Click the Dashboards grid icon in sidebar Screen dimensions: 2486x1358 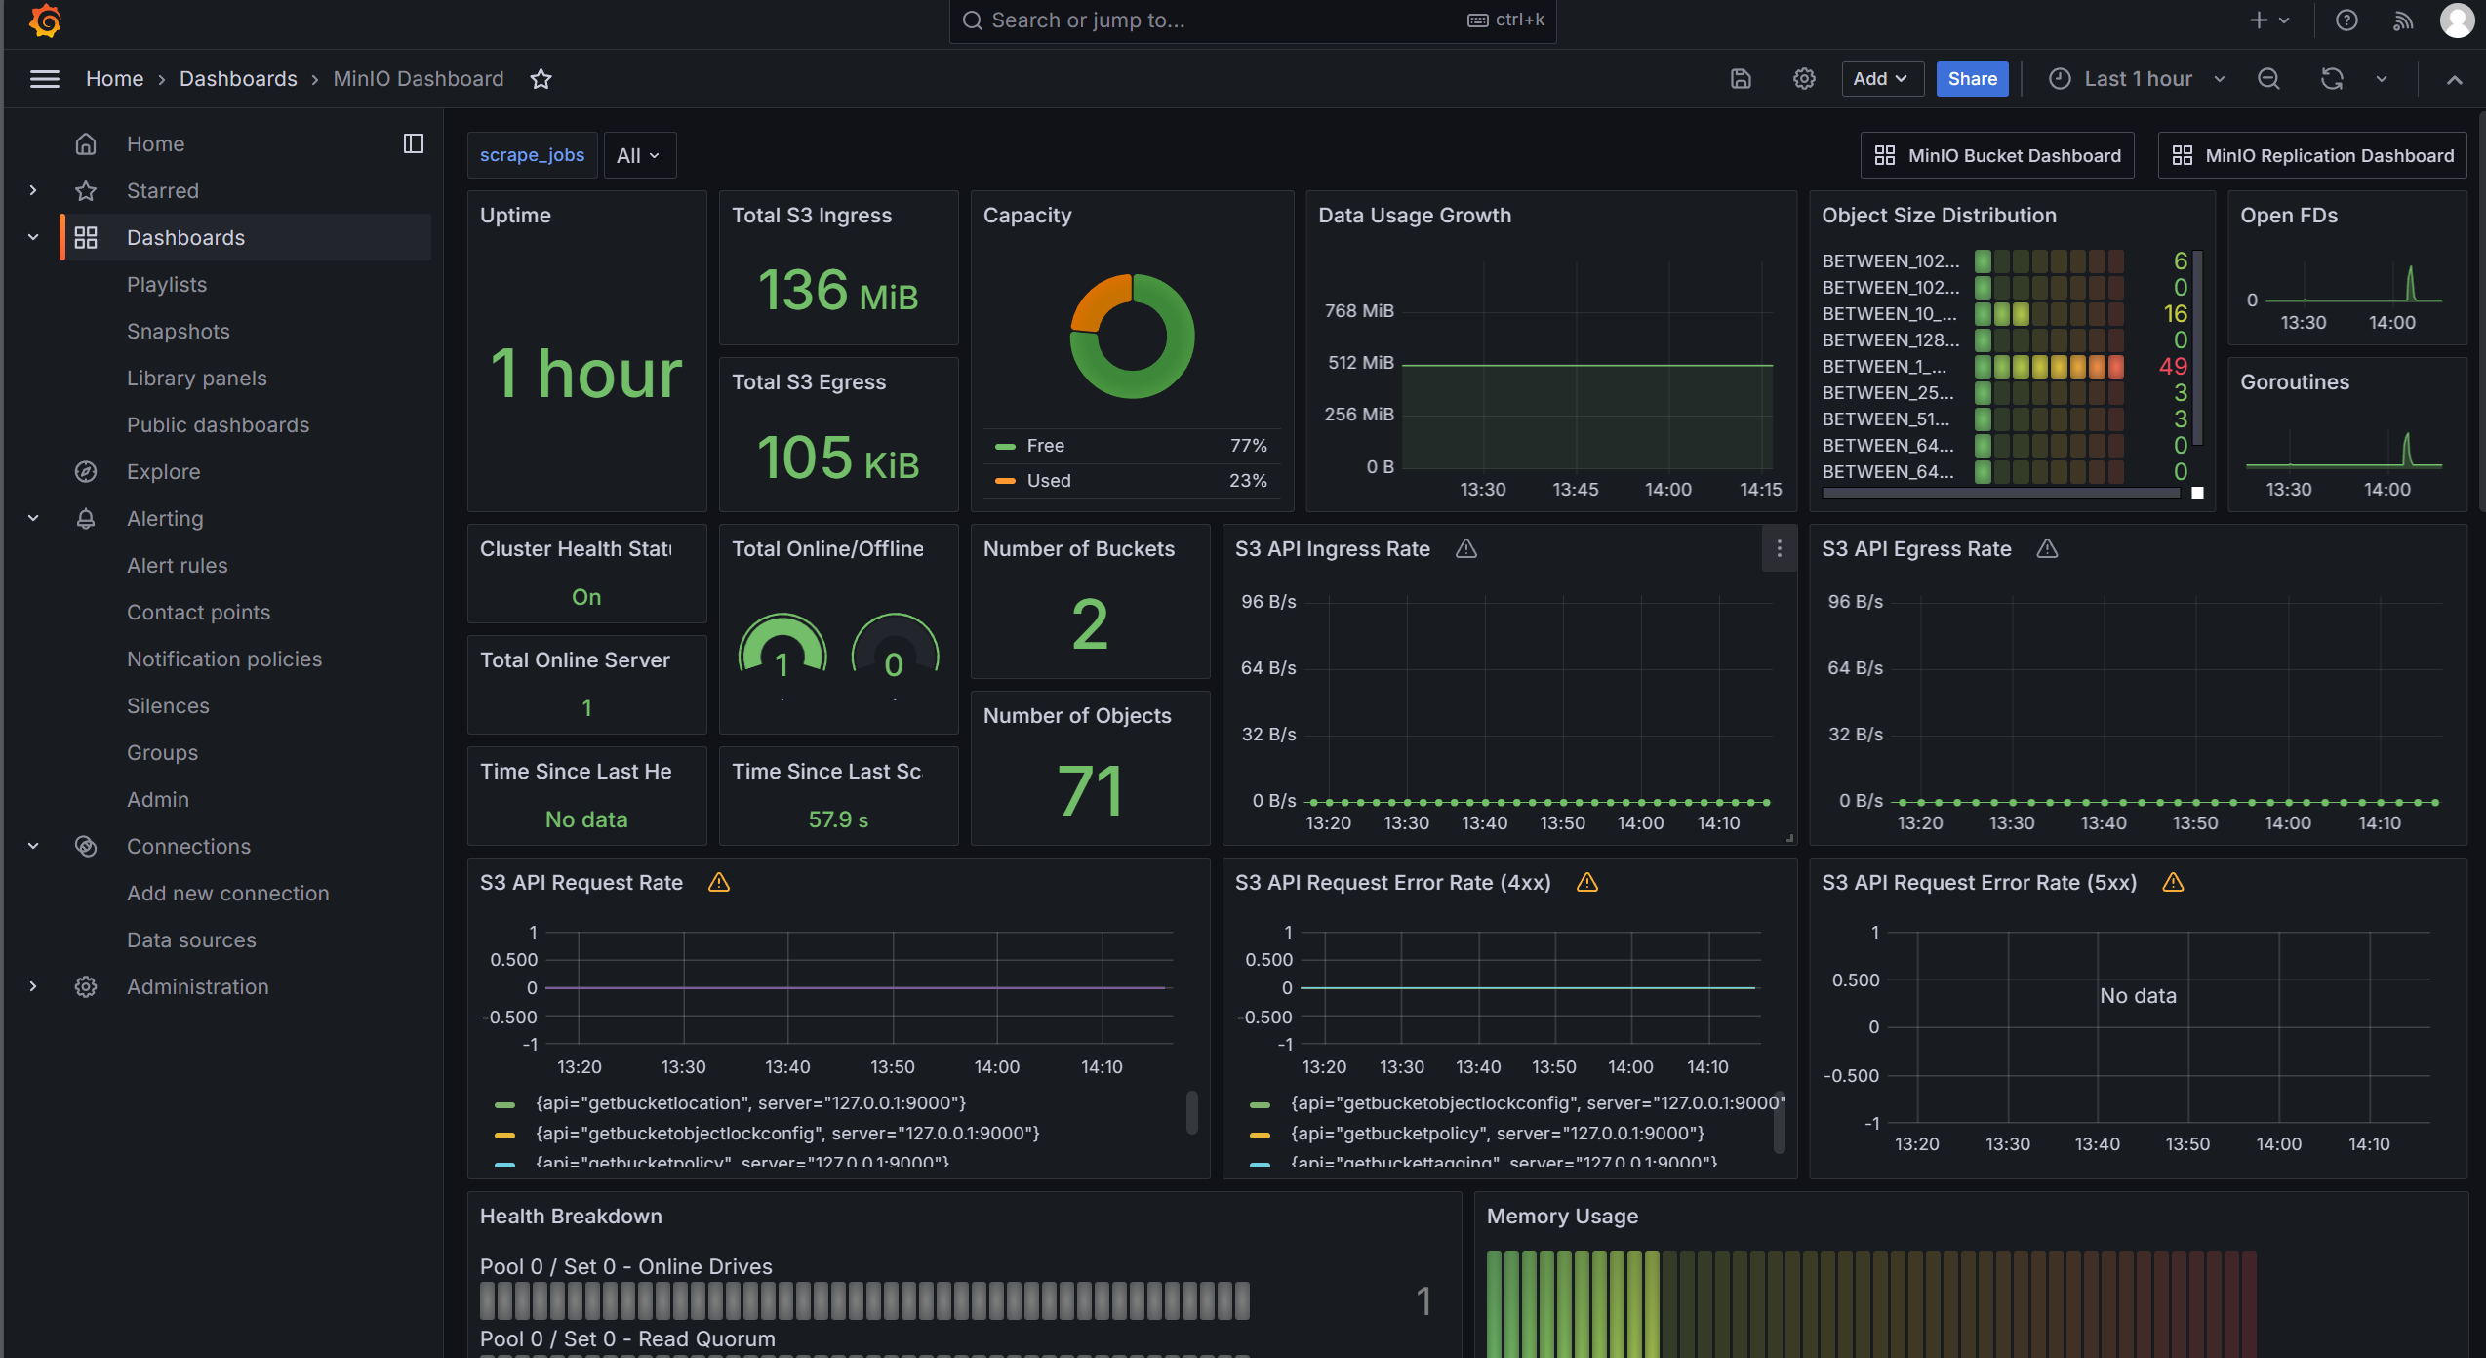(x=86, y=237)
